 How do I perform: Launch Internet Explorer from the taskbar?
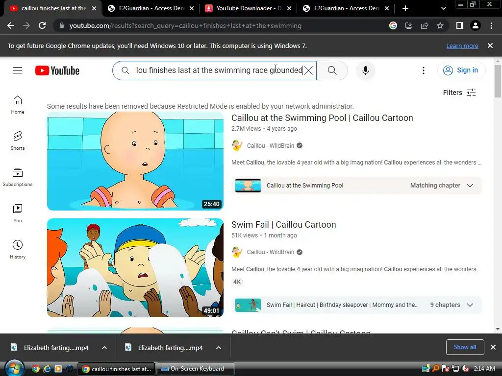point(47,369)
